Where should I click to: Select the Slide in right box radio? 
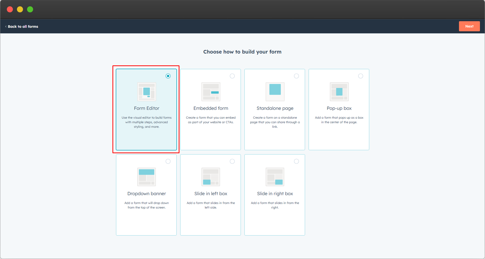[296, 161]
